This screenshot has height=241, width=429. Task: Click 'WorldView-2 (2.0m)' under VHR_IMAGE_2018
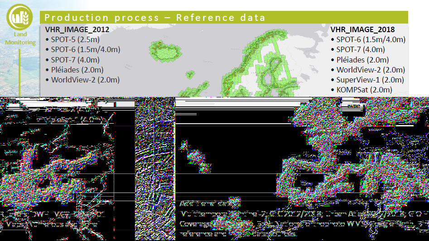click(371, 70)
